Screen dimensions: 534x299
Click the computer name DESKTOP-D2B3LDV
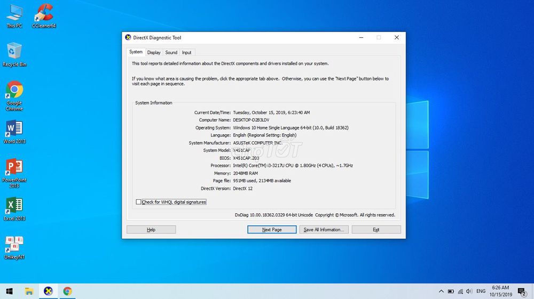251,120
